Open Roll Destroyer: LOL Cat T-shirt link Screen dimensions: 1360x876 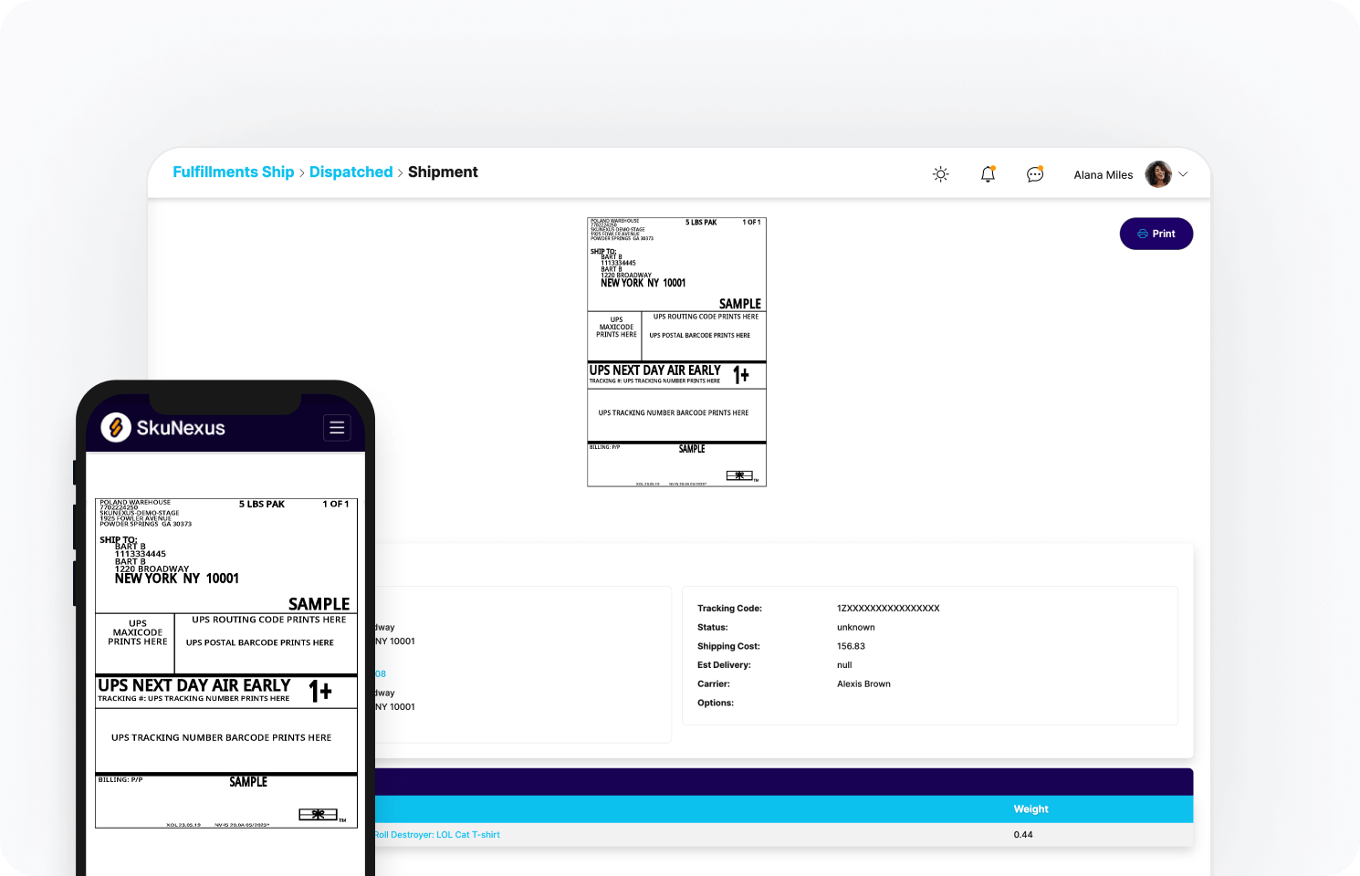[x=436, y=835]
